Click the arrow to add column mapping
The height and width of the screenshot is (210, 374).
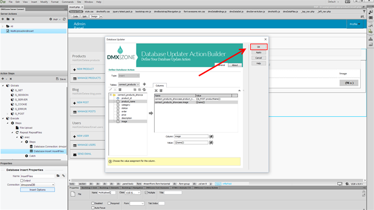[x=151, y=113]
